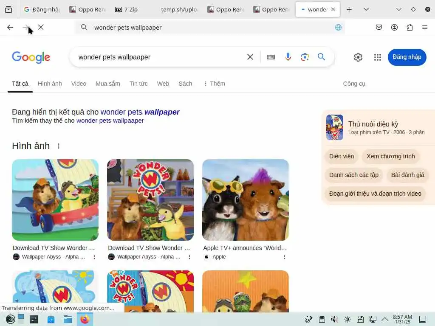435x326 pixels.
Task: Expand the list all tabs chevron
Action: (366, 9)
